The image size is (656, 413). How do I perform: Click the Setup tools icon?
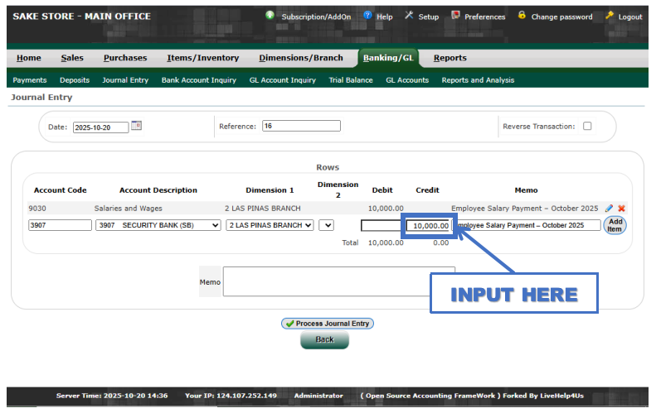coord(409,16)
